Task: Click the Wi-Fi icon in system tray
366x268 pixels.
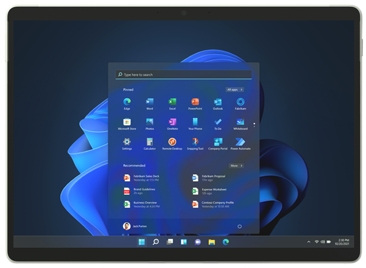Action: (x=317, y=242)
